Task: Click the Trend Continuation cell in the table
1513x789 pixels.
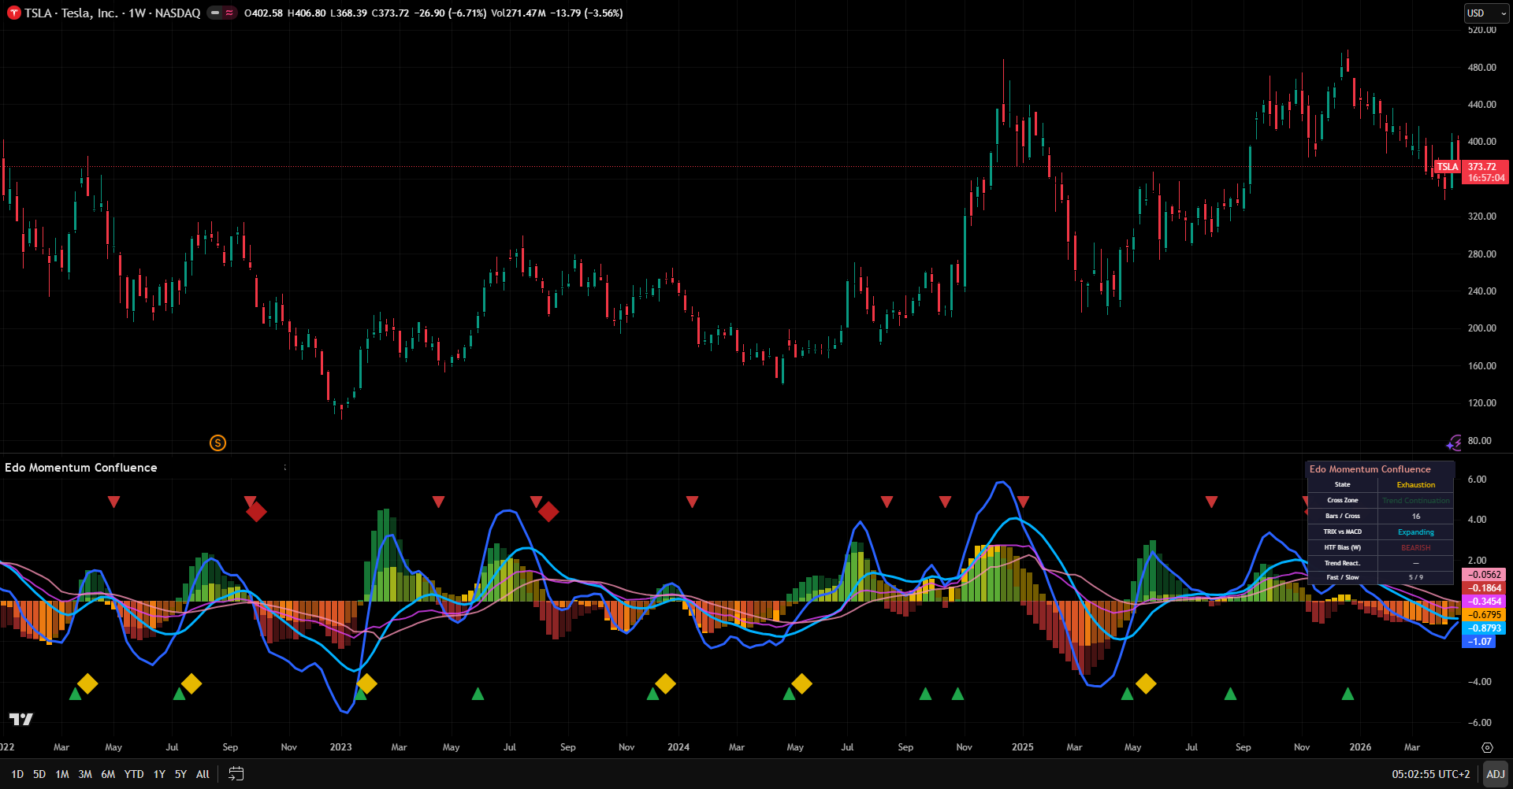Action: point(1416,501)
